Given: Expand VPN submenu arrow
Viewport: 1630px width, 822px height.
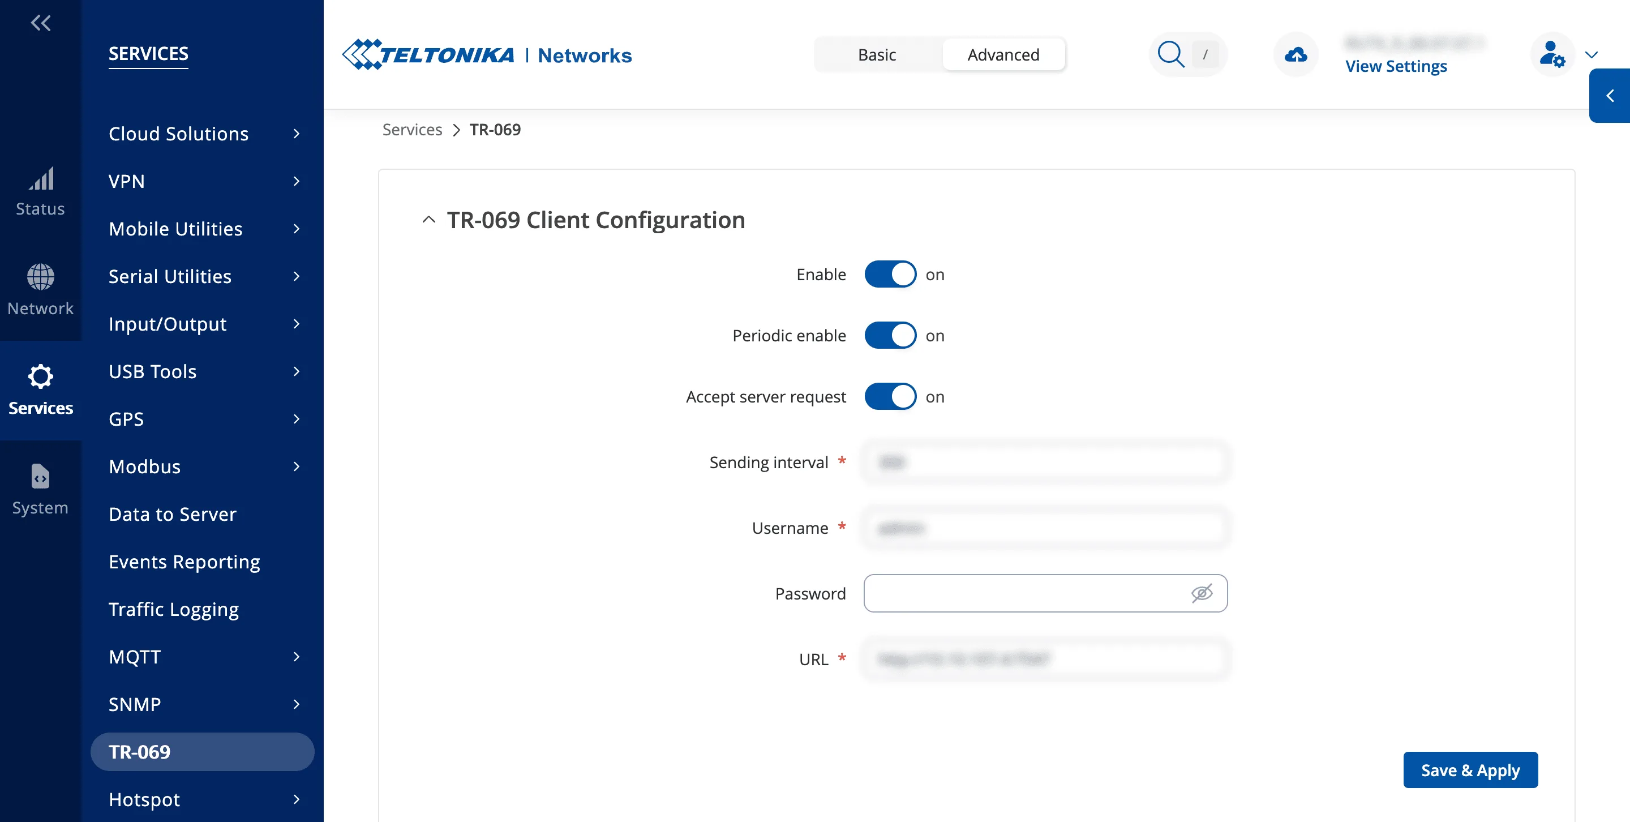Looking at the screenshot, I should (x=296, y=181).
